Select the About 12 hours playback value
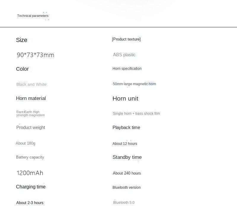Viewport: 237px width, 223px height. [125, 144]
